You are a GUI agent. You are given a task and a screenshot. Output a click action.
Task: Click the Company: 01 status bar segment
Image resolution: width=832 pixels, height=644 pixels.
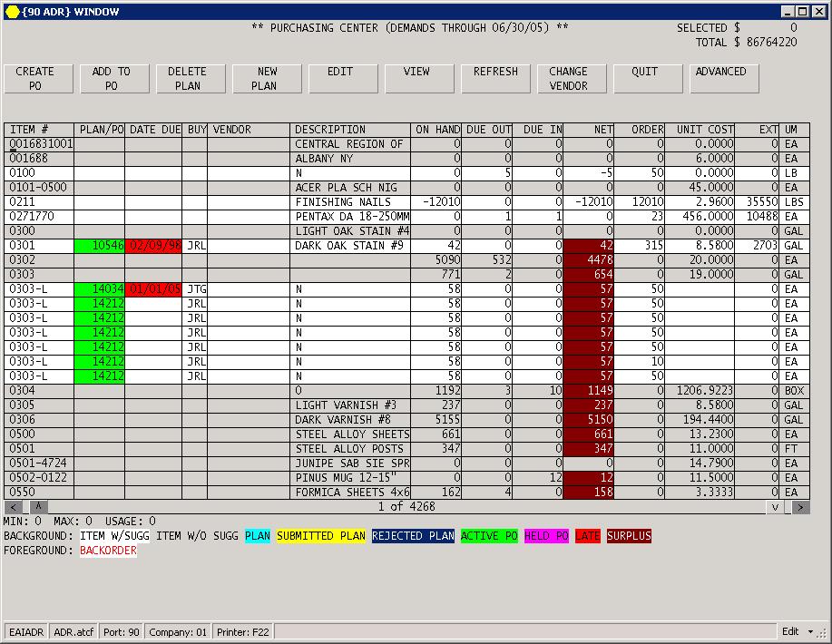pos(178,632)
